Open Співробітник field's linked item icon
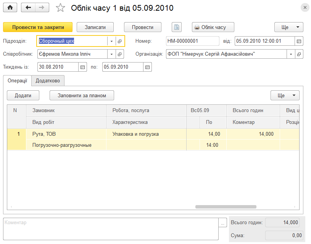Screen dimensions: 311x244 (x=119, y=54)
